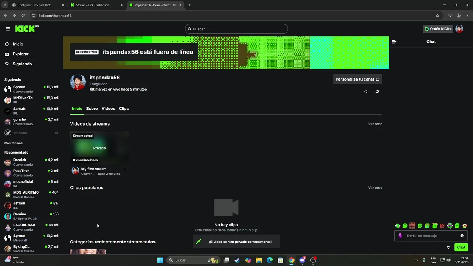Open the browser tab search dropdown
This screenshot has height=266, width=473.
(5, 5)
